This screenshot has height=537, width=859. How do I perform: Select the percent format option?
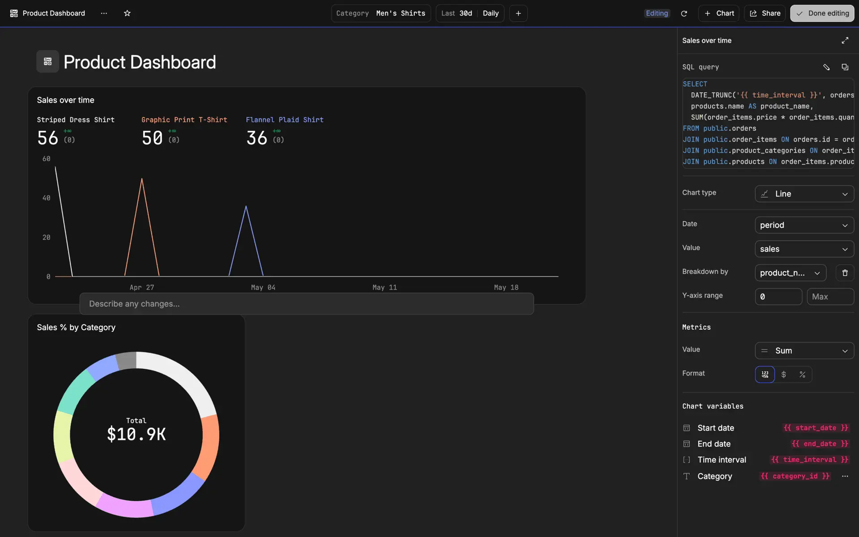click(802, 375)
